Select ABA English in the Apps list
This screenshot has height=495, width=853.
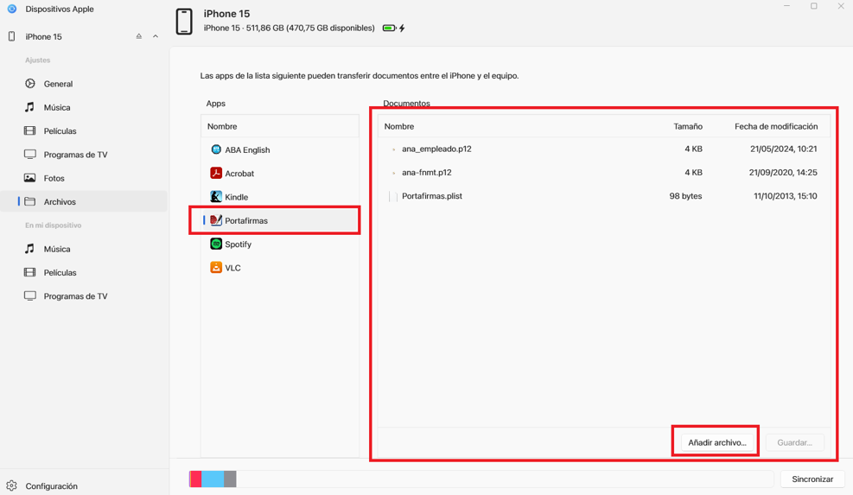(280, 149)
